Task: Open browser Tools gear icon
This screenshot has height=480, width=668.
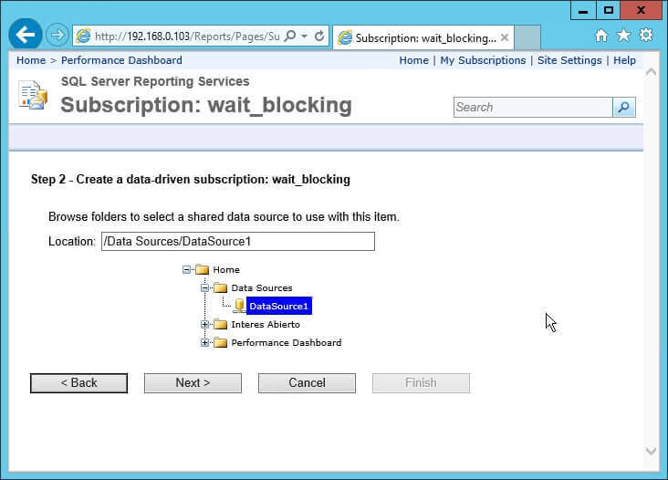Action: 646,35
